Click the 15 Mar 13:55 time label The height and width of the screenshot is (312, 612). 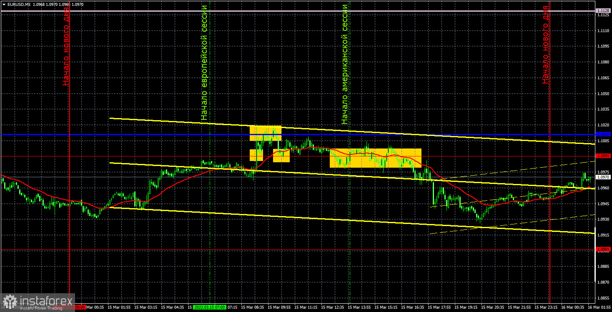pos(359,307)
